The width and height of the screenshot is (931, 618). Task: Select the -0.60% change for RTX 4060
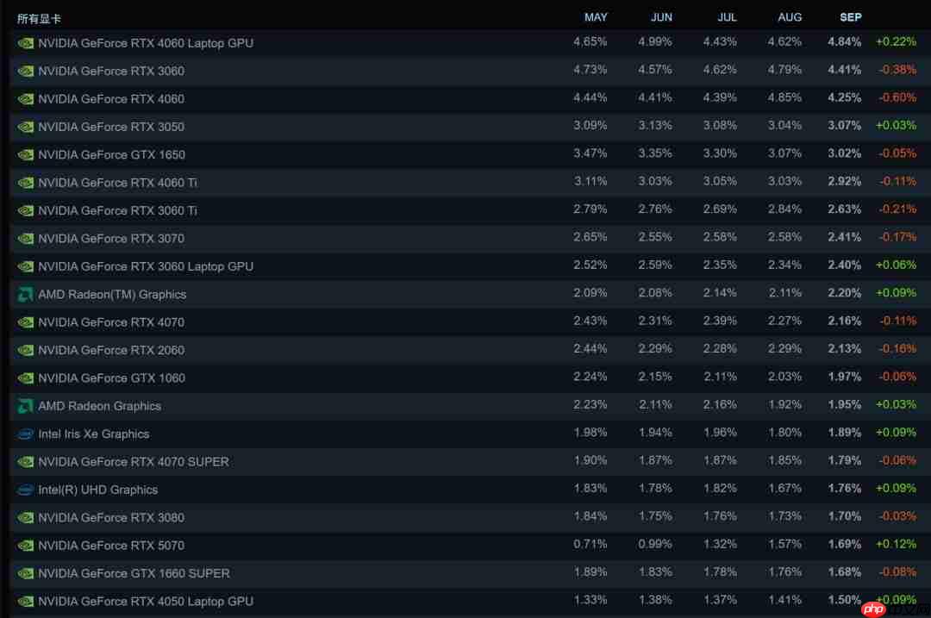pos(897,97)
